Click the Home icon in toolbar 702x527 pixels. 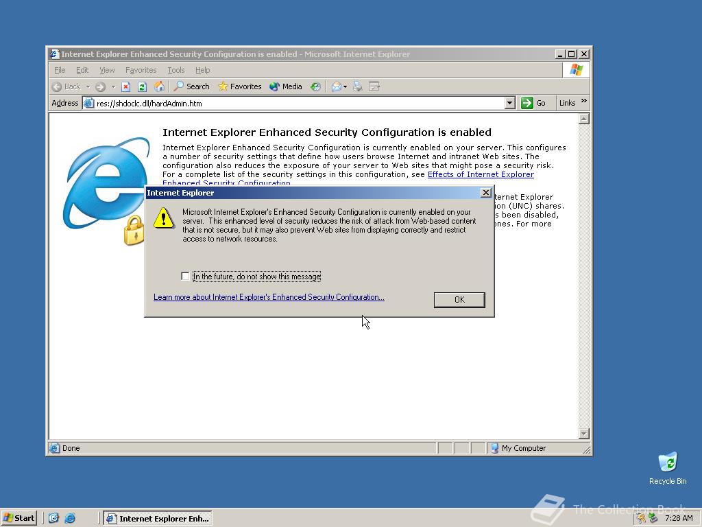pyautogui.click(x=159, y=86)
